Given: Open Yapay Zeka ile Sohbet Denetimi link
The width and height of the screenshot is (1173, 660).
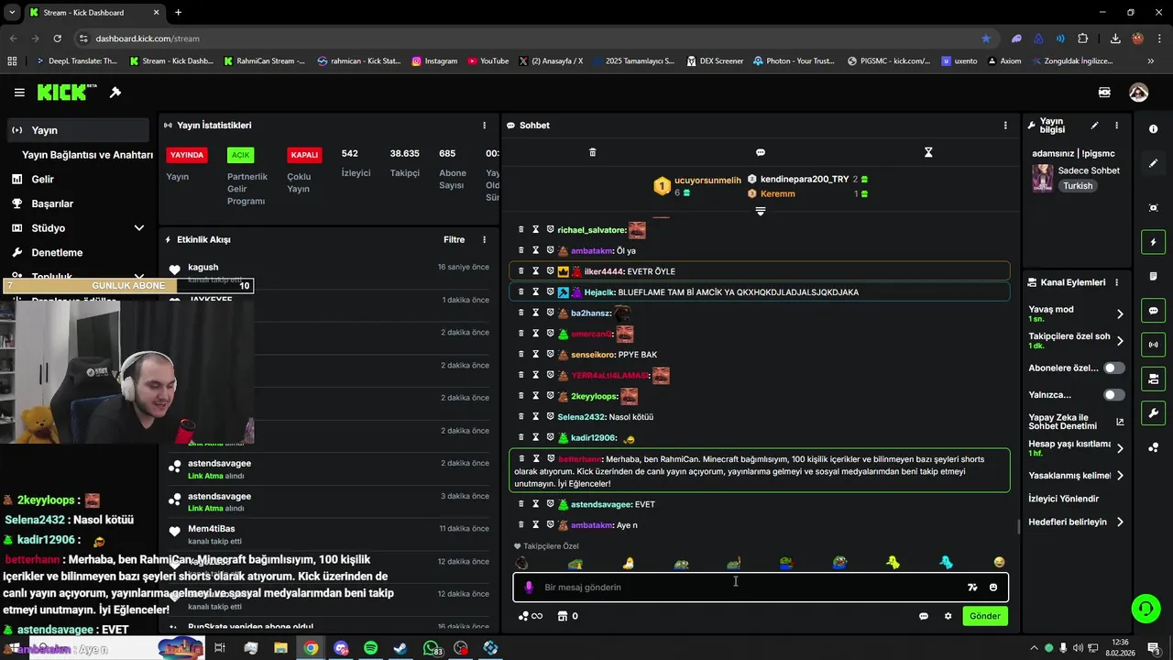Looking at the screenshot, I should [1076, 422].
